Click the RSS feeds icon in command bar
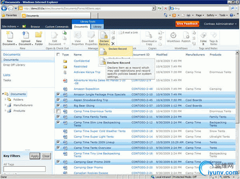 [x=174, y=15]
